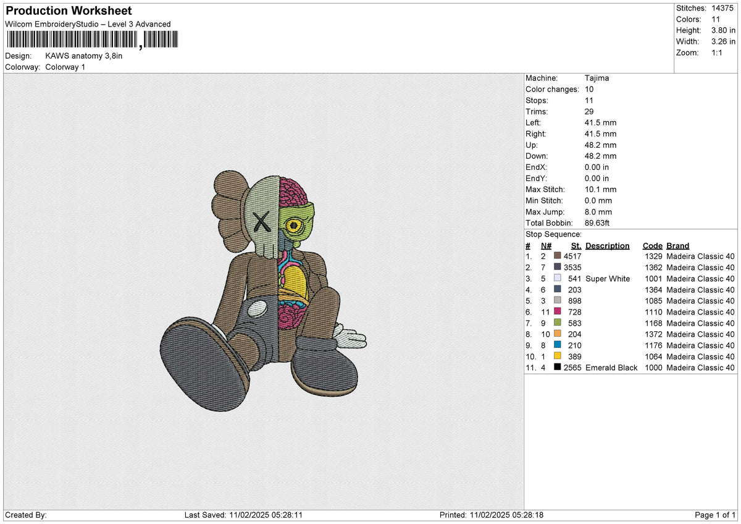Click the thread code 1110
The width and height of the screenshot is (741, 524).
point(653,312)
